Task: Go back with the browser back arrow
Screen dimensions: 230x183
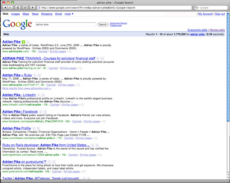Action: coord(5,7)
